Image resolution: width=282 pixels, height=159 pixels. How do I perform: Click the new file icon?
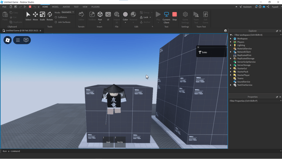[11, 7]
